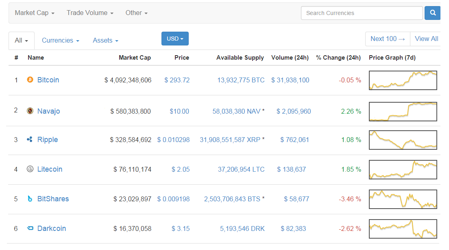The height and width of the screenshot is (250, 449).
Task: Open BitShares' 7-day price graph
Action: coord(403,199)
